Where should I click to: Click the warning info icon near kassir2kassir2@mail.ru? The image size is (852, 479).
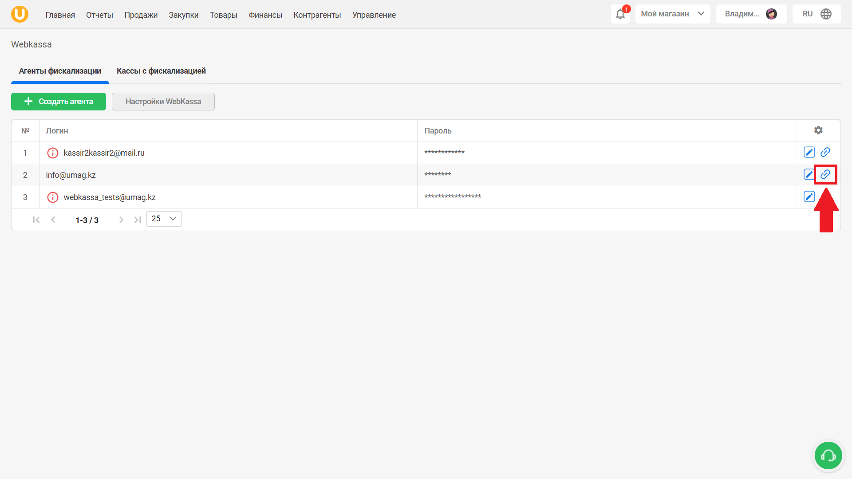tap(53, 153)
